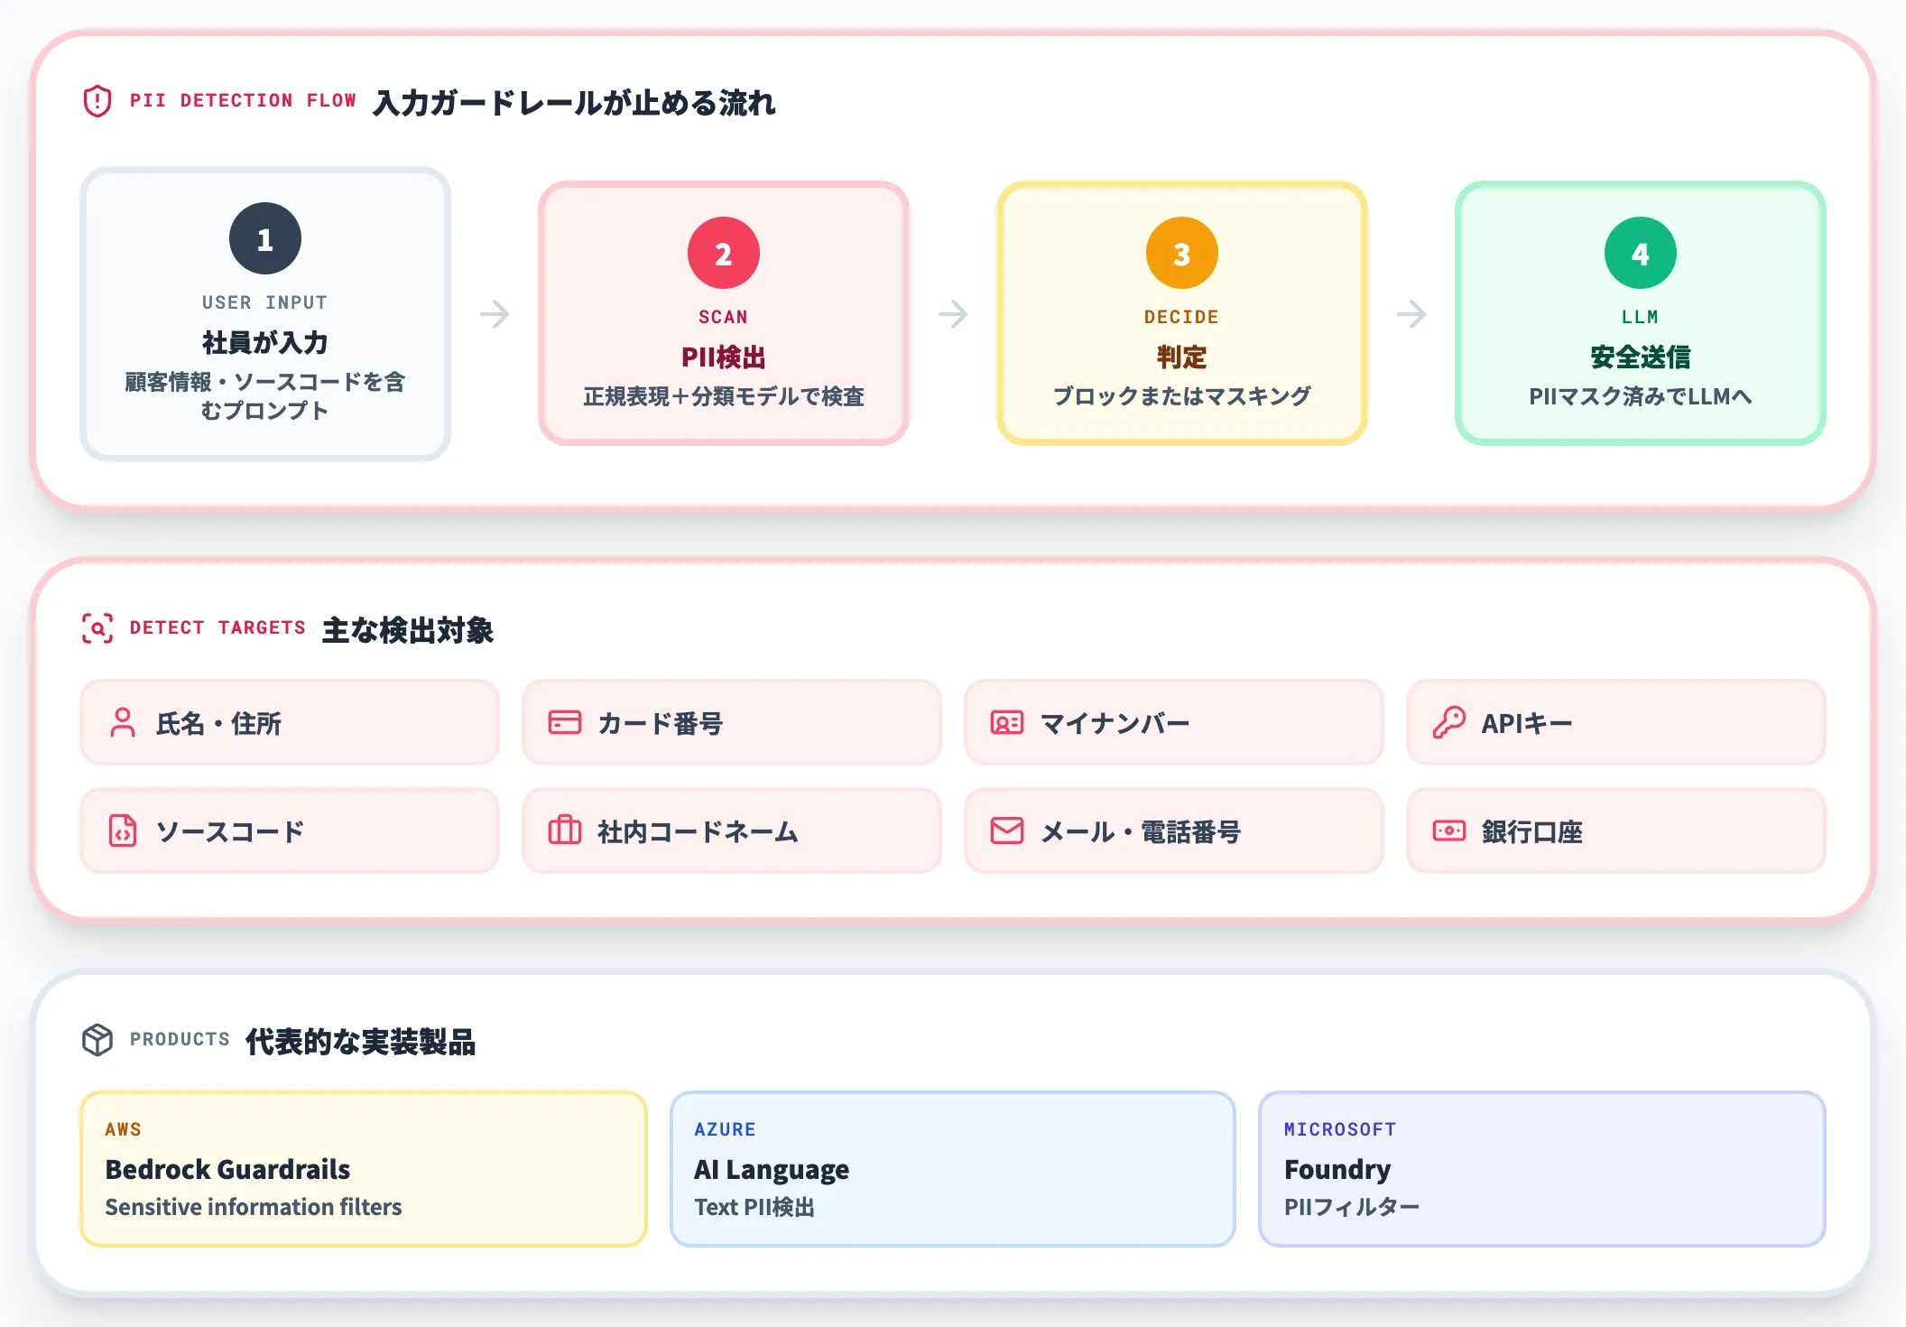Click the dark step 1 circle
1906x1327 pixels.
[265, 238]
